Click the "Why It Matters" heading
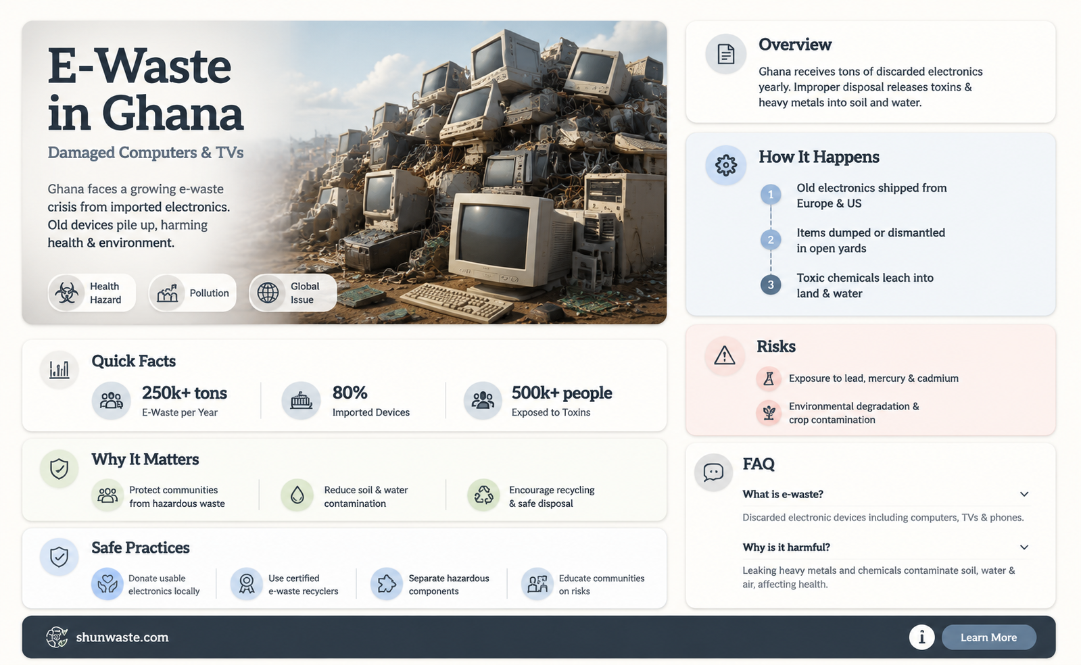1081x665 pixels. click(145, 460)
